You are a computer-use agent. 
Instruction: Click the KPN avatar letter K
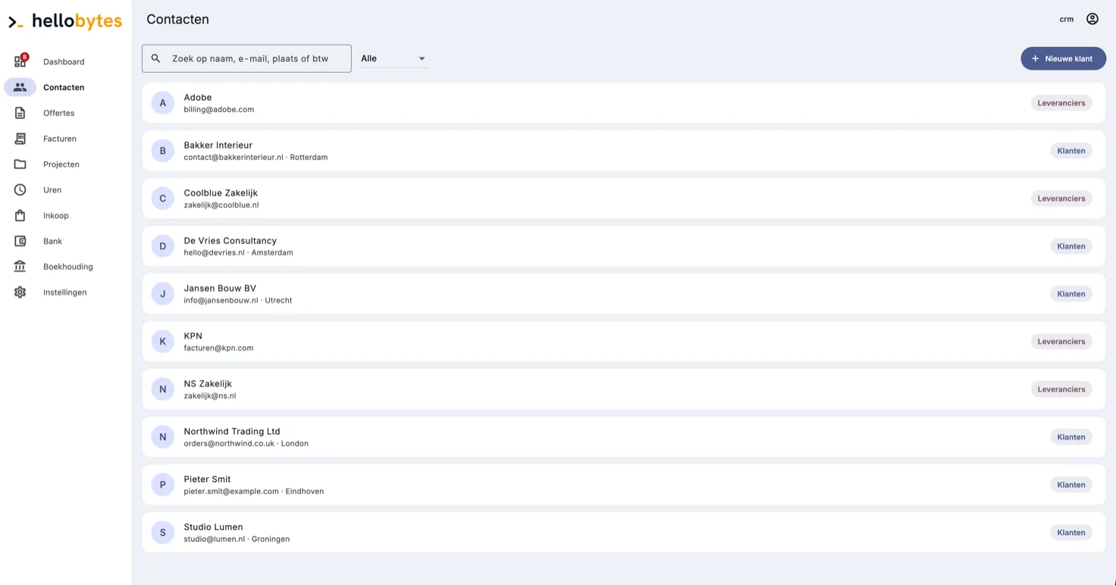pos(163,342)
